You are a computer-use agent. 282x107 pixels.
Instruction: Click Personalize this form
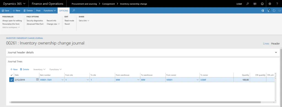11,24
